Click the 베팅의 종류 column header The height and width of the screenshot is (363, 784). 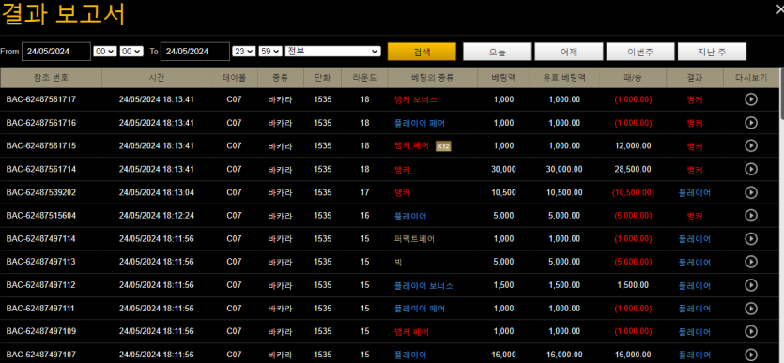pos(433,78)
